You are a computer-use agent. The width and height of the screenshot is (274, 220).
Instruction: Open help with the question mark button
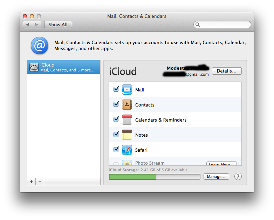[238, 177]
